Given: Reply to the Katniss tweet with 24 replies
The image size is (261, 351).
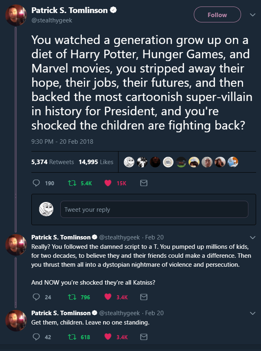Looking at the screenshot, I should pyautogui.click(x=36, y=297).
